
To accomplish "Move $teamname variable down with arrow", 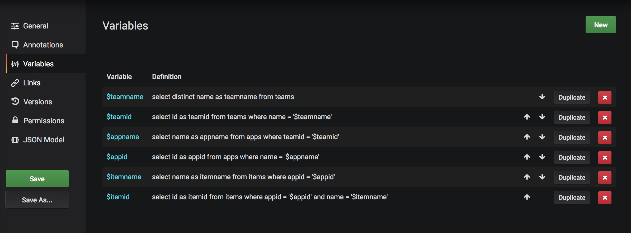I will pos(542,97).
